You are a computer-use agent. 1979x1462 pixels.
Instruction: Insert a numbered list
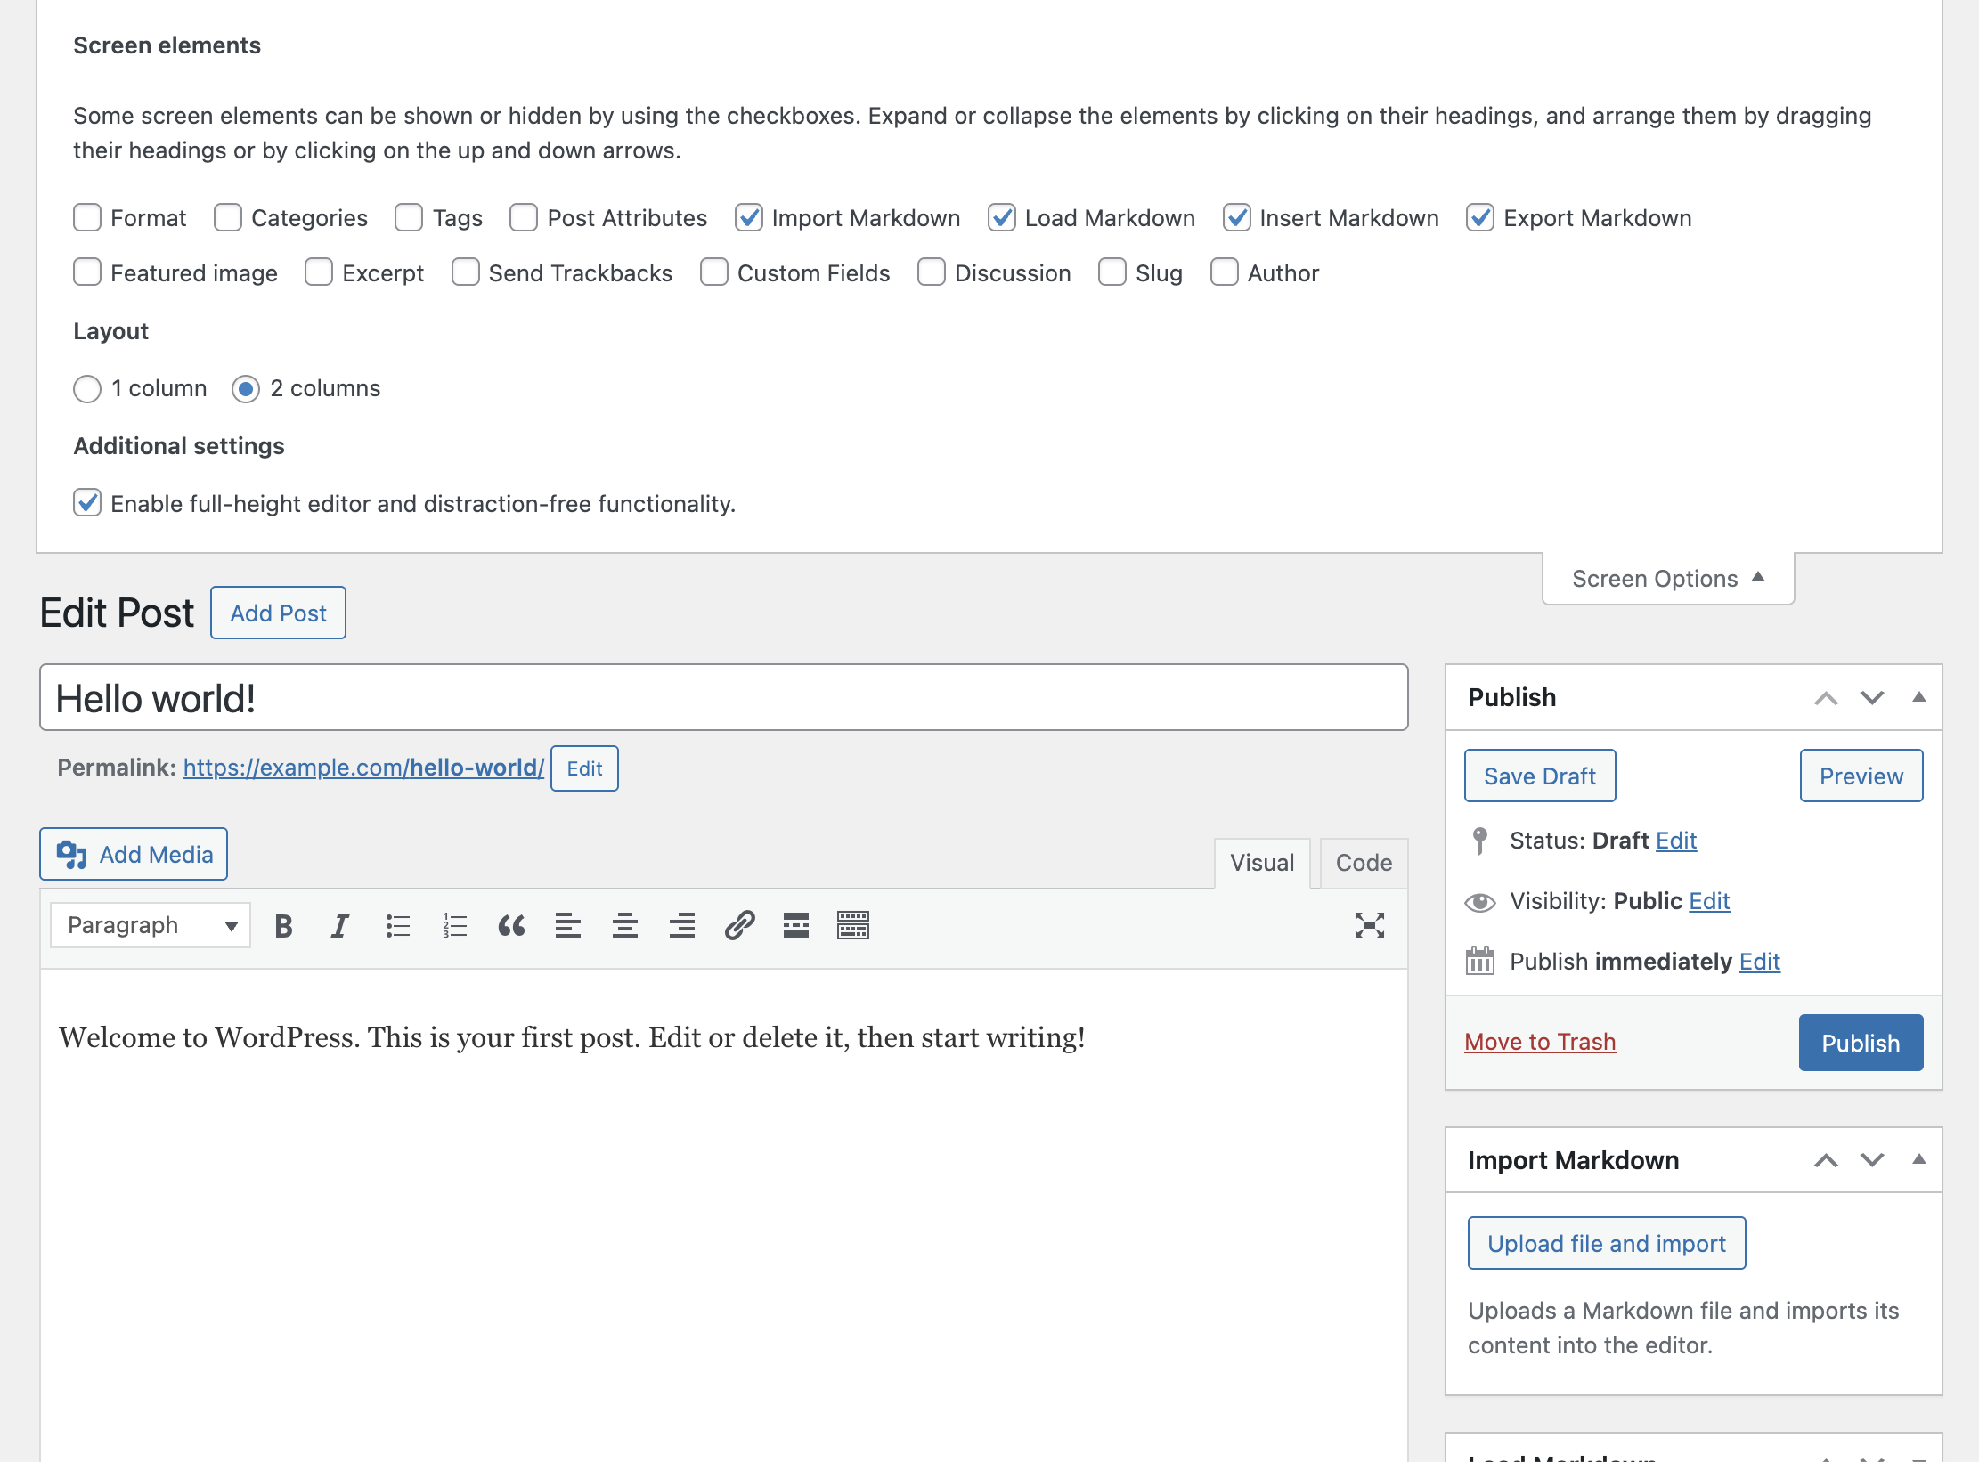pyautogui.click(x=454, y=925)
